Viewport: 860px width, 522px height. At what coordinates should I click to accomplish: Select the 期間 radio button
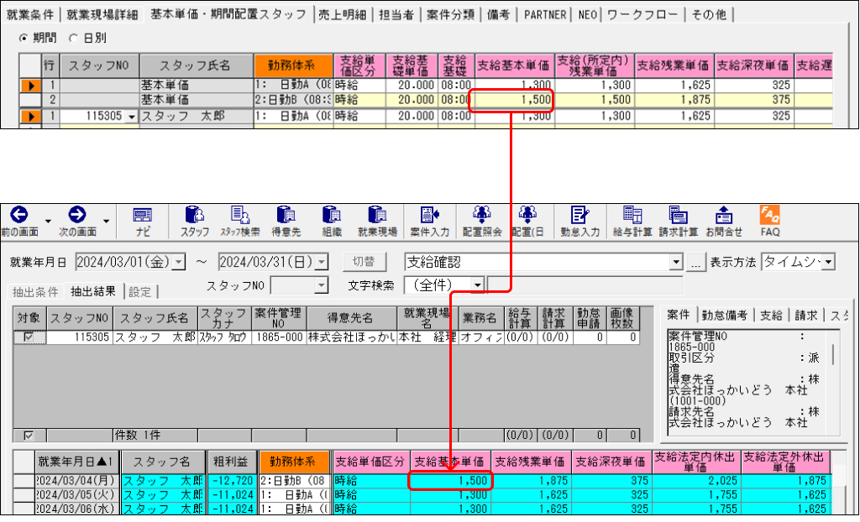tap(24, 38)
